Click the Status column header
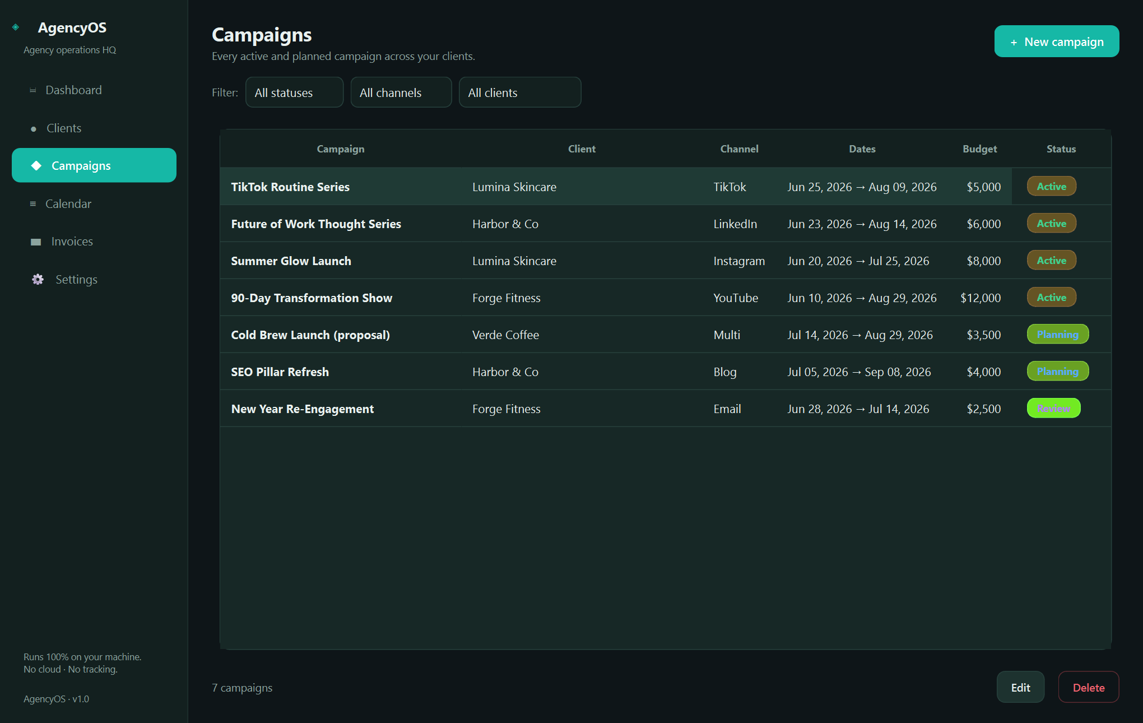This screenshot has height=723, width=1143. point(1061,149)
